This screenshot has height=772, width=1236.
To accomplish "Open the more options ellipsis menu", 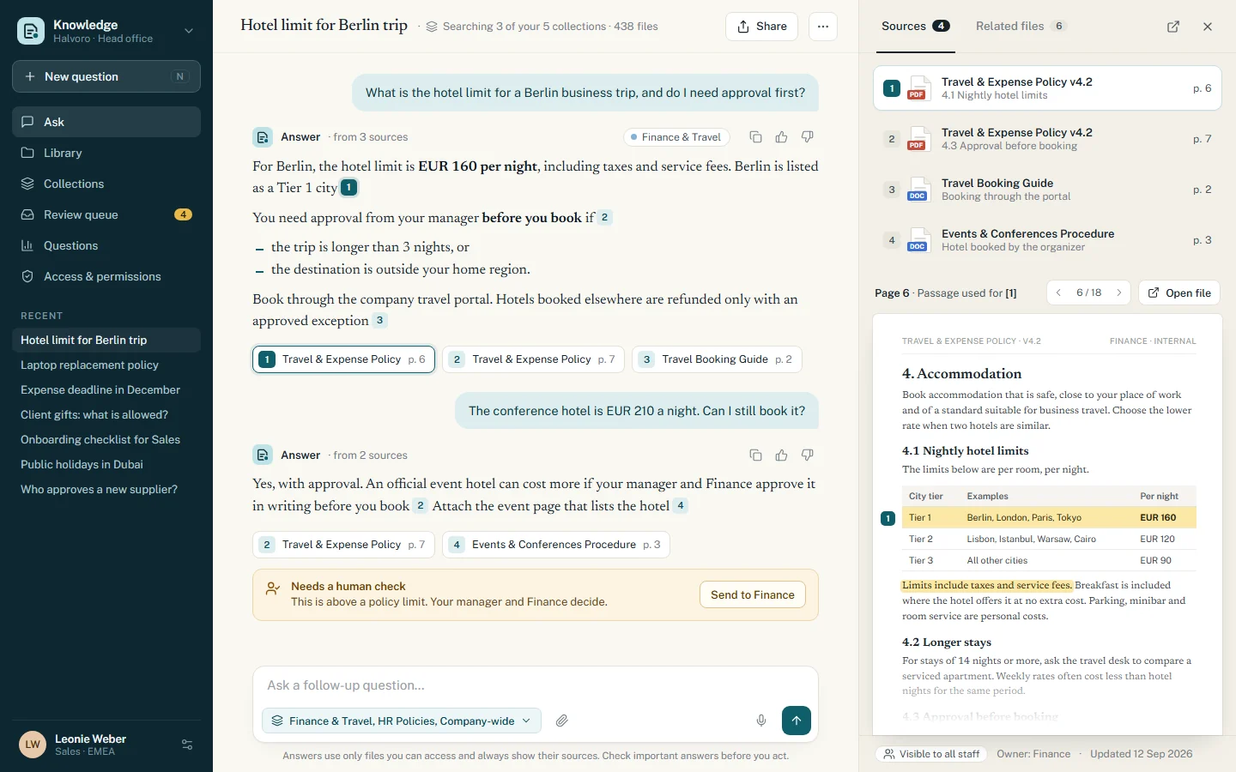I will (x=823, y=27).
